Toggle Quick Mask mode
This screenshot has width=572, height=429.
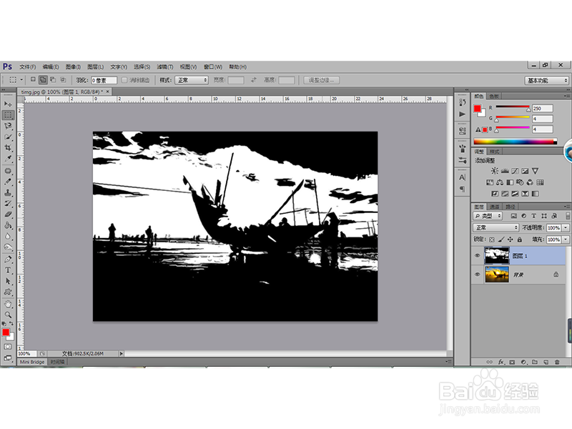pyautogui.click(x=8, y=347)
